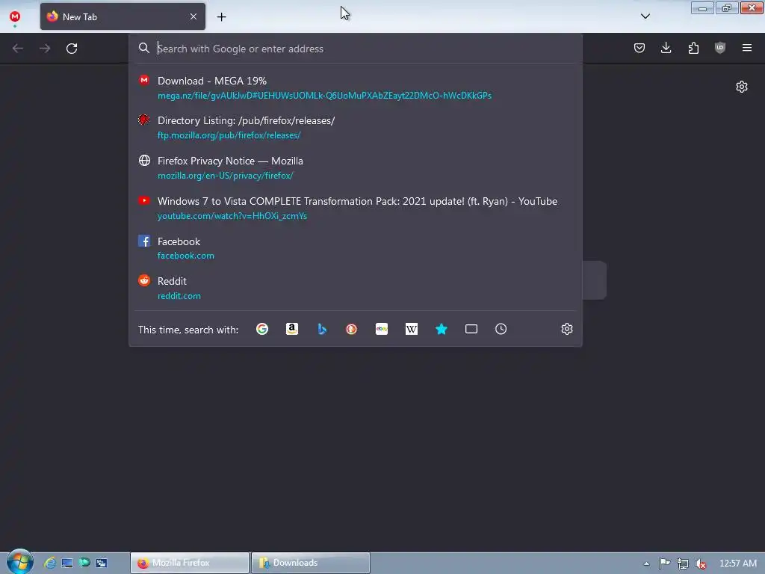Select the Reddit suggestion title
The height and width of the screenshot is (574, 765).
click(x=172, y=281)
